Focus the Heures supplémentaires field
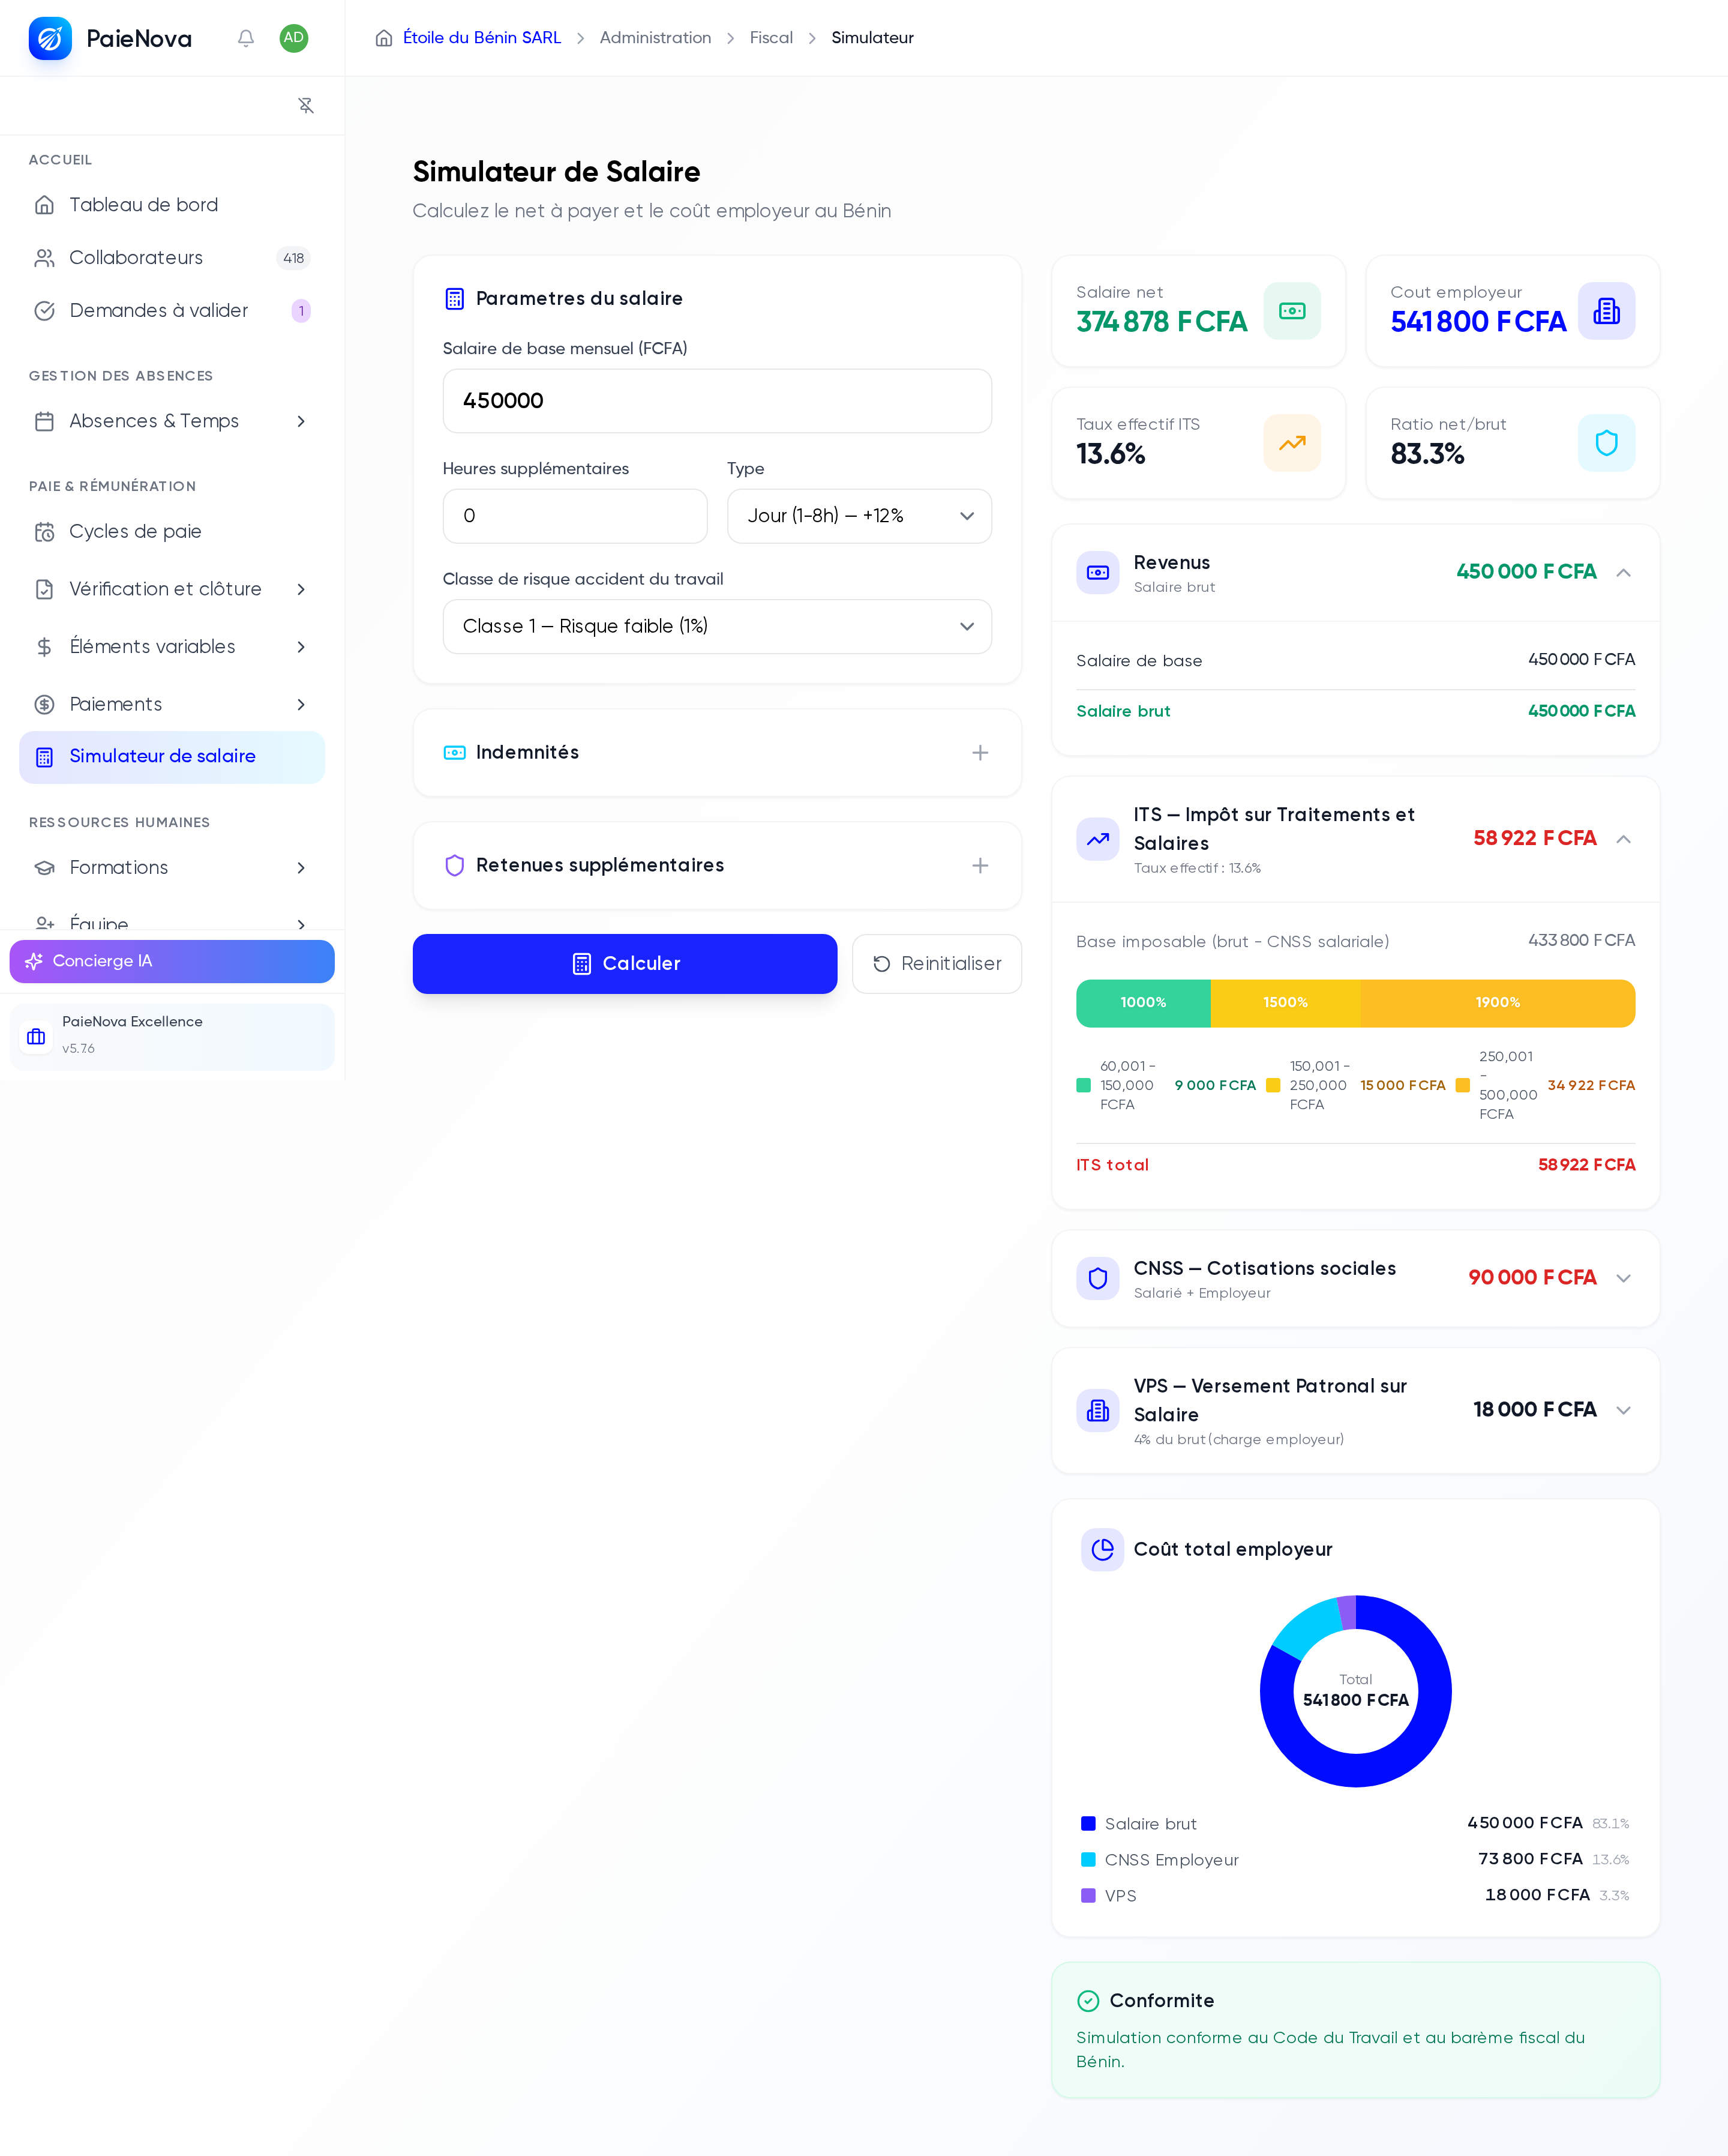 click(x=575, y=516)
